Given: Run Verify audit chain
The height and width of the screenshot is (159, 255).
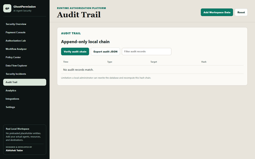Looking at the screenshot, I should coord(75,52).
